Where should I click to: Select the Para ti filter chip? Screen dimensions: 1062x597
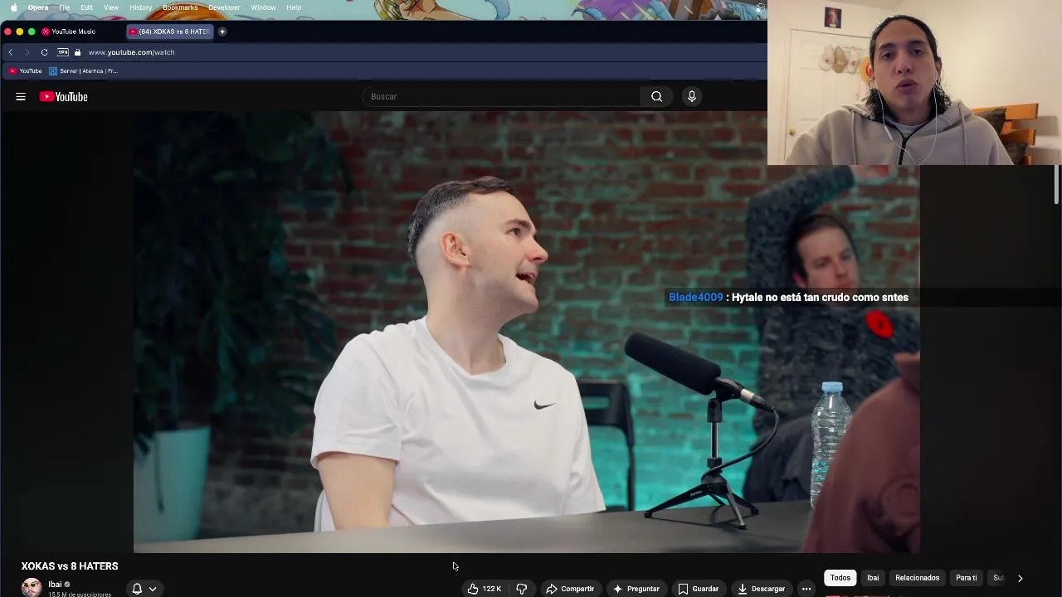(x=967, y=578)
